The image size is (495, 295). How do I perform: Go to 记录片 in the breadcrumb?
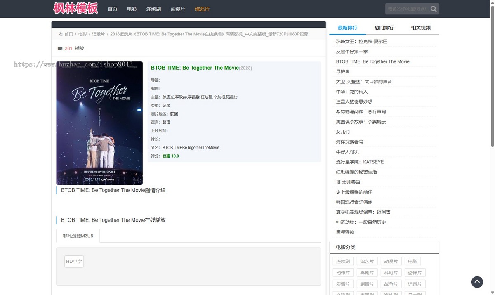click(x=99, y=34)
